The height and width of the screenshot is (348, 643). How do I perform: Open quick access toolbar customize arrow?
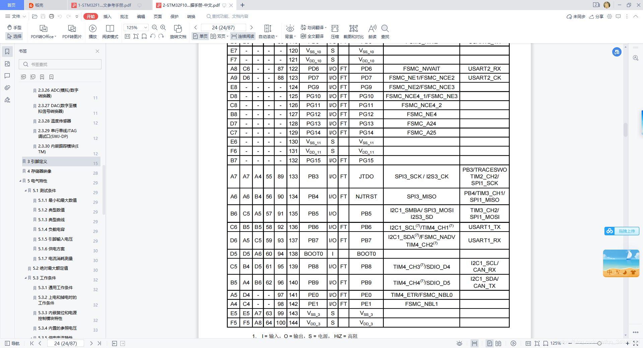(77, 16)
